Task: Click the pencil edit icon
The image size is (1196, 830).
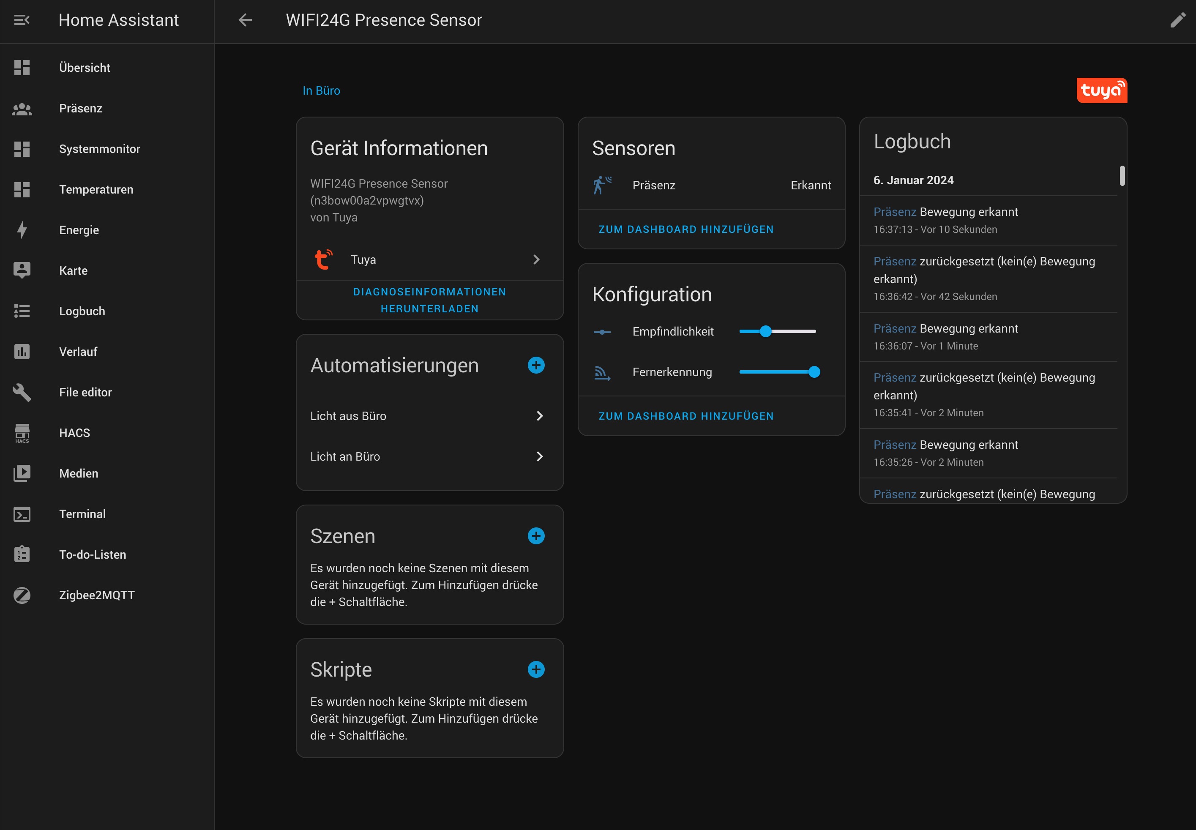Action: [x=1177, y=20]
